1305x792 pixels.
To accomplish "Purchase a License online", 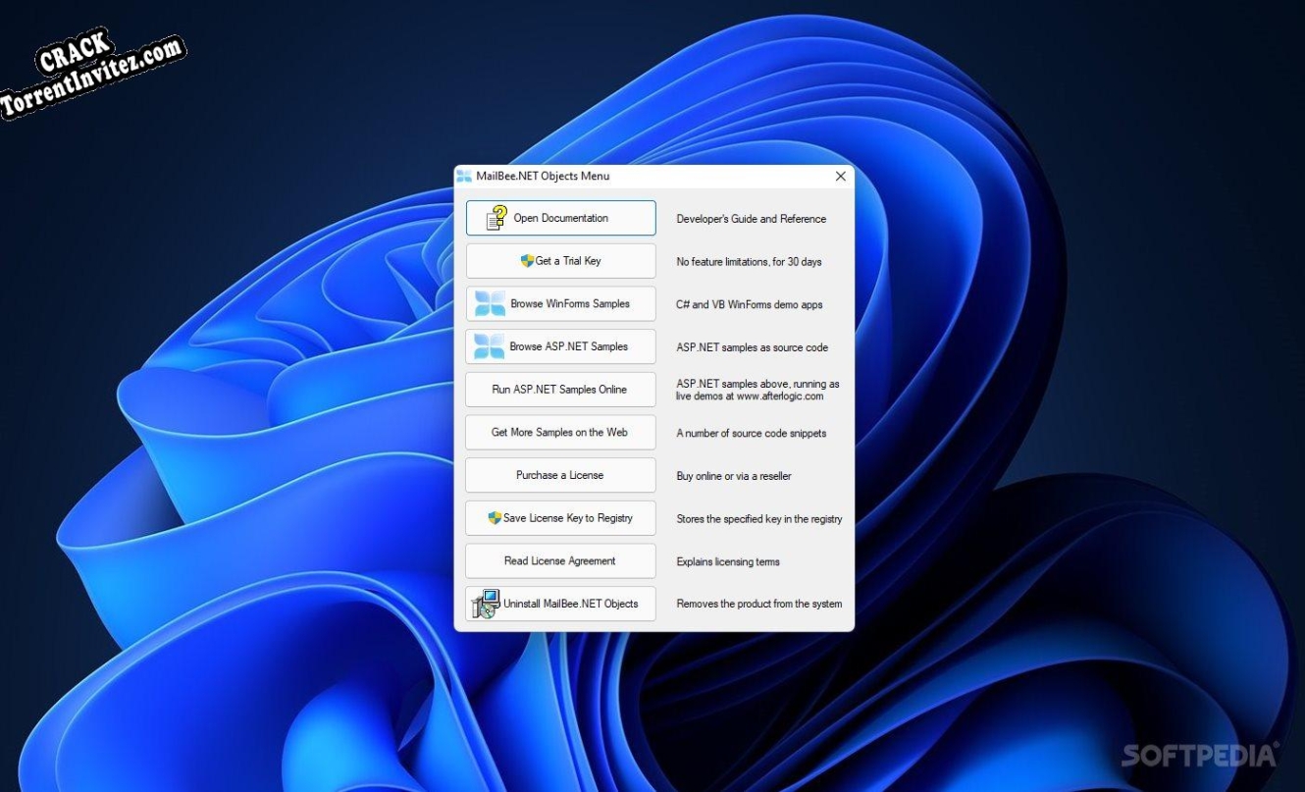I will click(560, 475).
